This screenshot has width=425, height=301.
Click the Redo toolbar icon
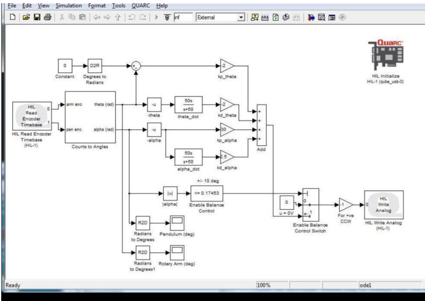point(143,17)
